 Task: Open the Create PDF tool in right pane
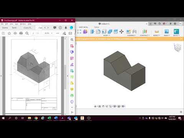(x=72, y=46)
